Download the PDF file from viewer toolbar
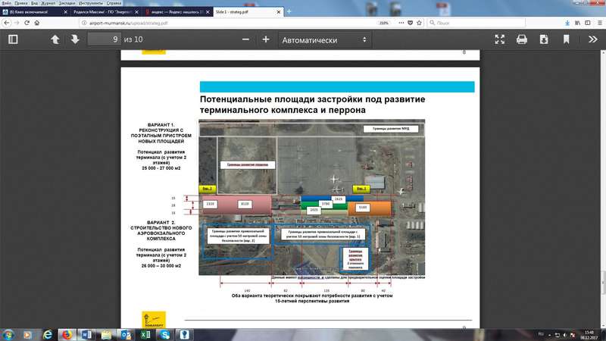This screenshot has height=341, width=606. pos(544,39)
